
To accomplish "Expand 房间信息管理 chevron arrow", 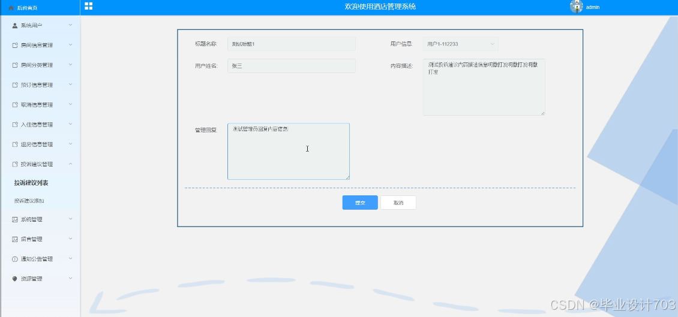I will coord(70,45).
